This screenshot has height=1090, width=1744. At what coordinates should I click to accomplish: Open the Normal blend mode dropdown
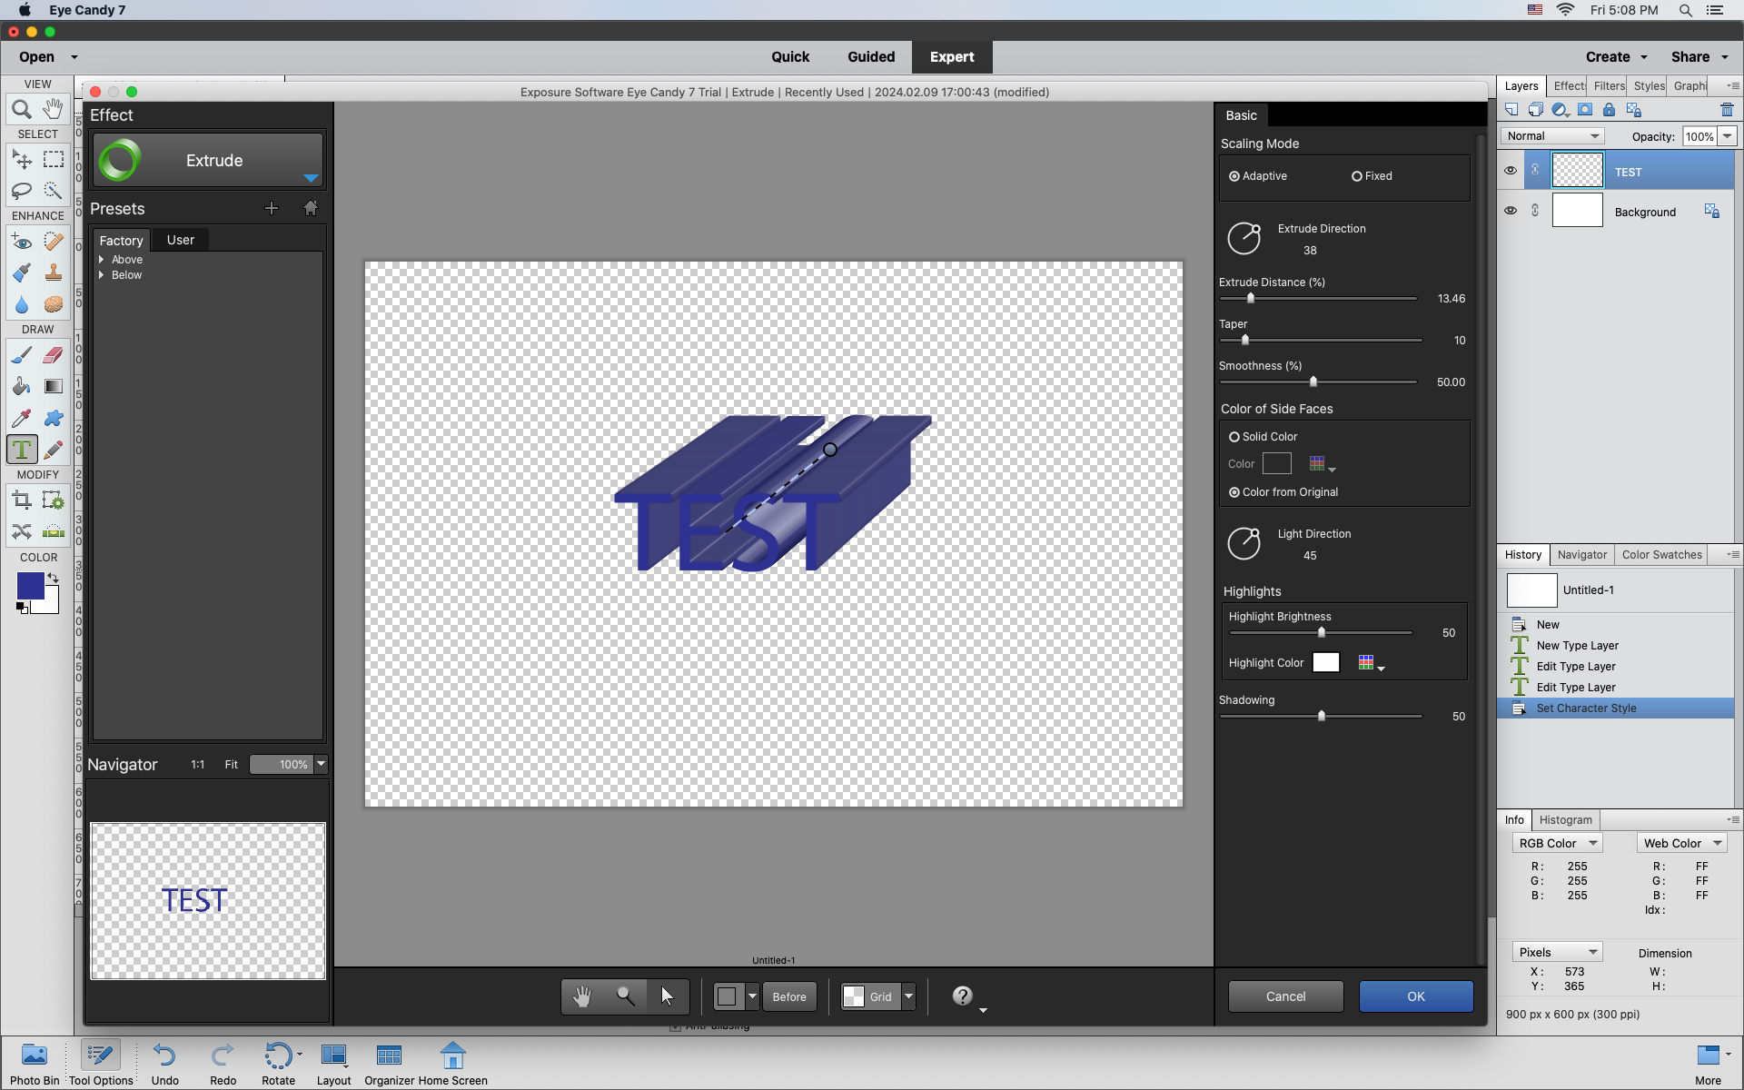coord(1551,135)
